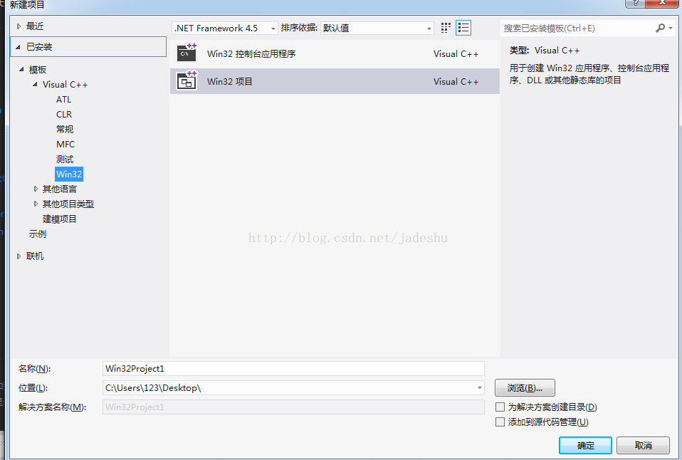
Task: Close the new project dialog
Action: coord(662,3)
